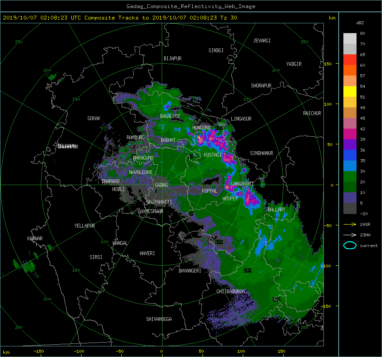Click the HUBLI city label

[x=118, y=189]
